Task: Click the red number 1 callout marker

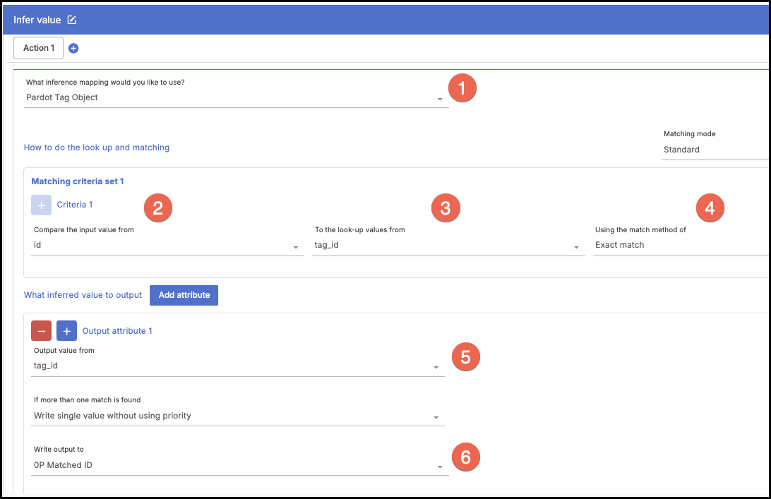Action: pyautogui.click(x=462, y=89)
